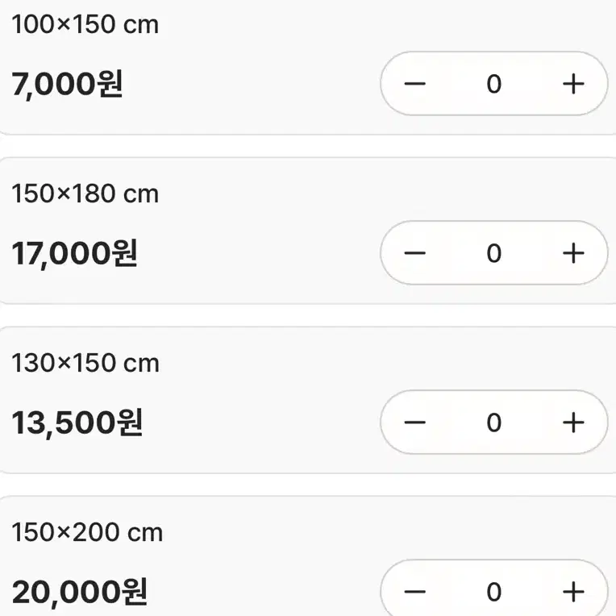Select quantity field of 130×150 cm row
This screenshot has width=616, height=616.
[x=493, y=422]
